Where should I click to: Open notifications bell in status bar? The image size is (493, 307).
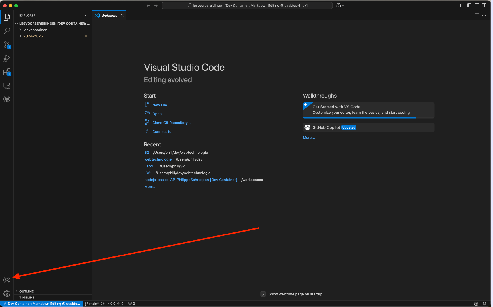[x=484, y=304]
